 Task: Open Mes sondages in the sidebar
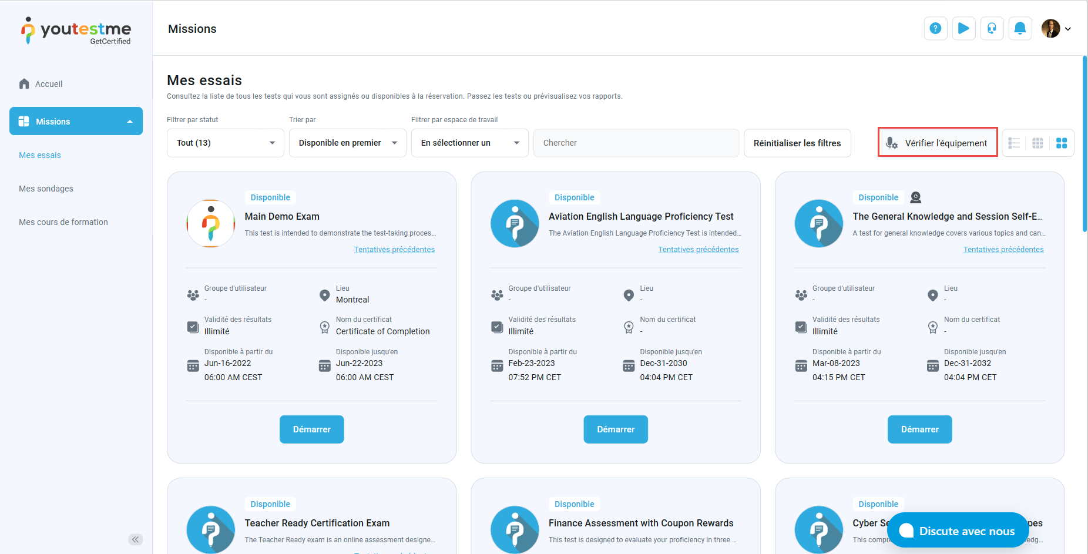pyautogui.click(x=46, y=189)
